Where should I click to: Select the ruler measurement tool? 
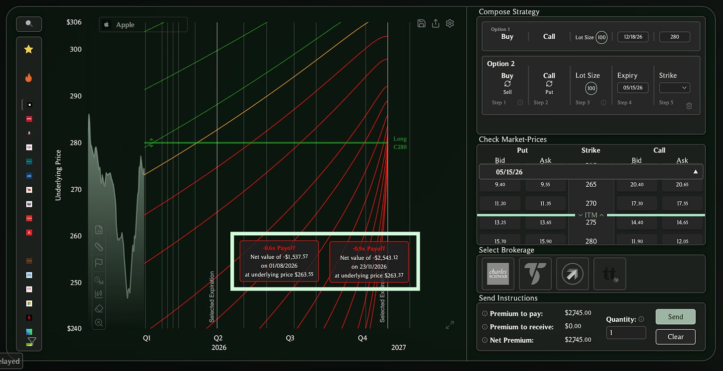click(98, 246)
